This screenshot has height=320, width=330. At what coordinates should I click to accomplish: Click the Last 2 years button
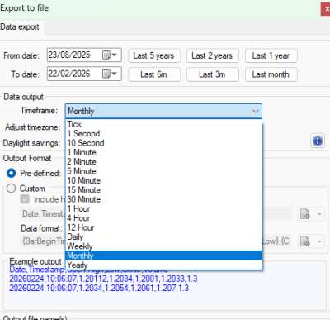coord(213,55)
